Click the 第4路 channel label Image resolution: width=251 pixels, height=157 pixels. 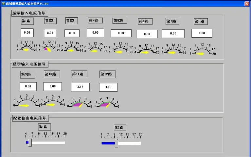[x=95, y=20]
